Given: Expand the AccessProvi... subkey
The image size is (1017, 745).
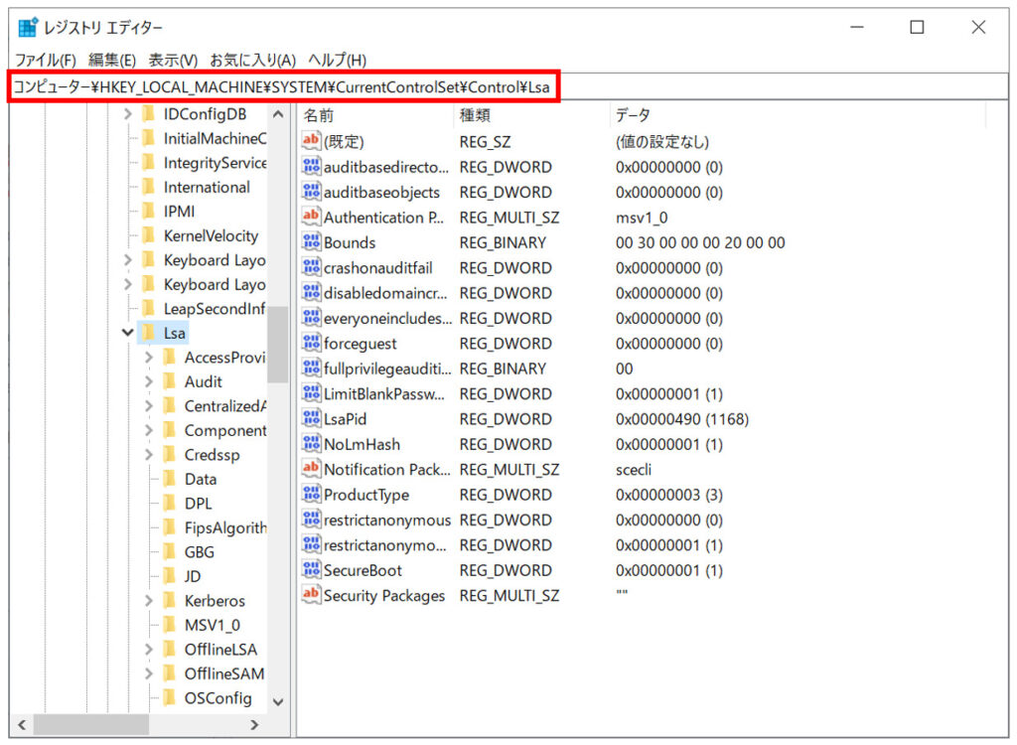Looking at the screenshot, I should click(149, 358).
